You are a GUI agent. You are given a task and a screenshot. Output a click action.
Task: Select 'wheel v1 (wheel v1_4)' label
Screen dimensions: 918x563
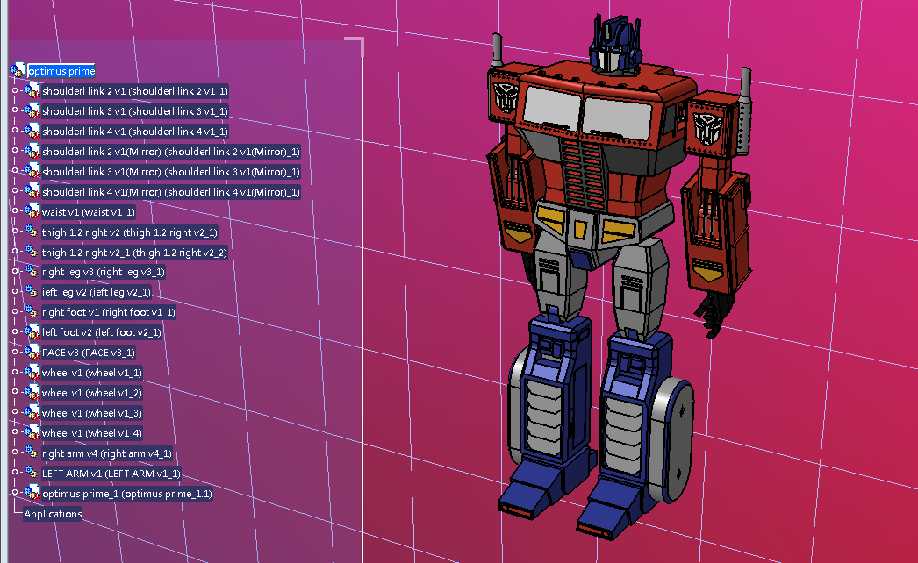[92, 433]
